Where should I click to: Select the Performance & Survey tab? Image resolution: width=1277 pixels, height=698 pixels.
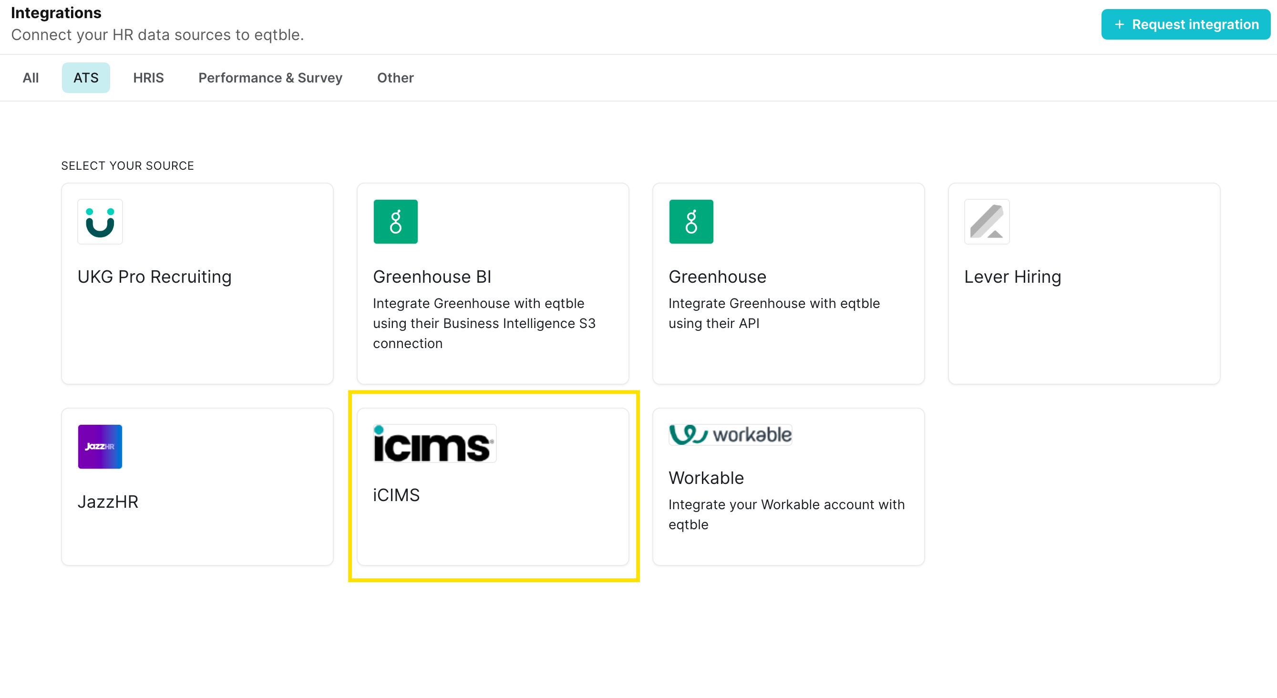(270, 77)
